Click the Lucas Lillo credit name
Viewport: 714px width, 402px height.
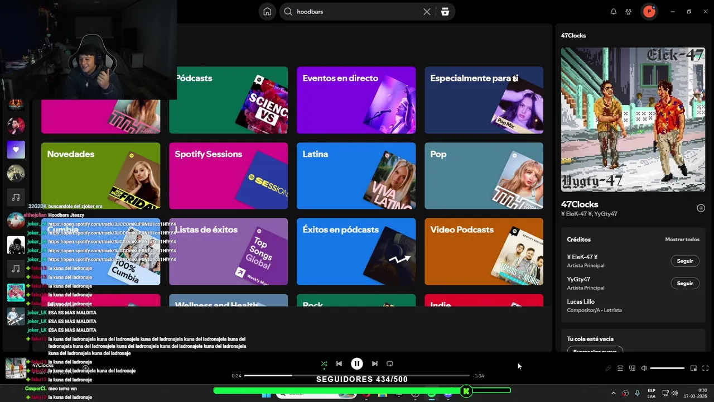581,302
